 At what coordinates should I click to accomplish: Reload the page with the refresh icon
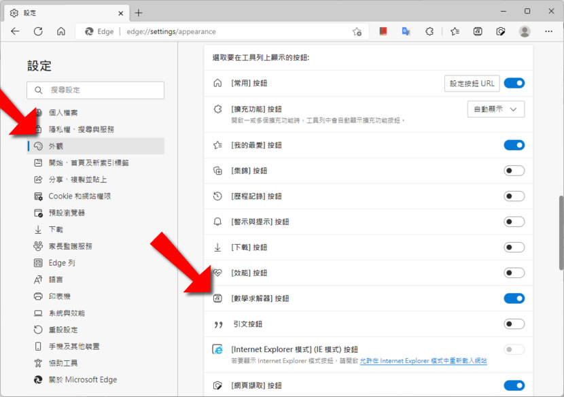38,31
